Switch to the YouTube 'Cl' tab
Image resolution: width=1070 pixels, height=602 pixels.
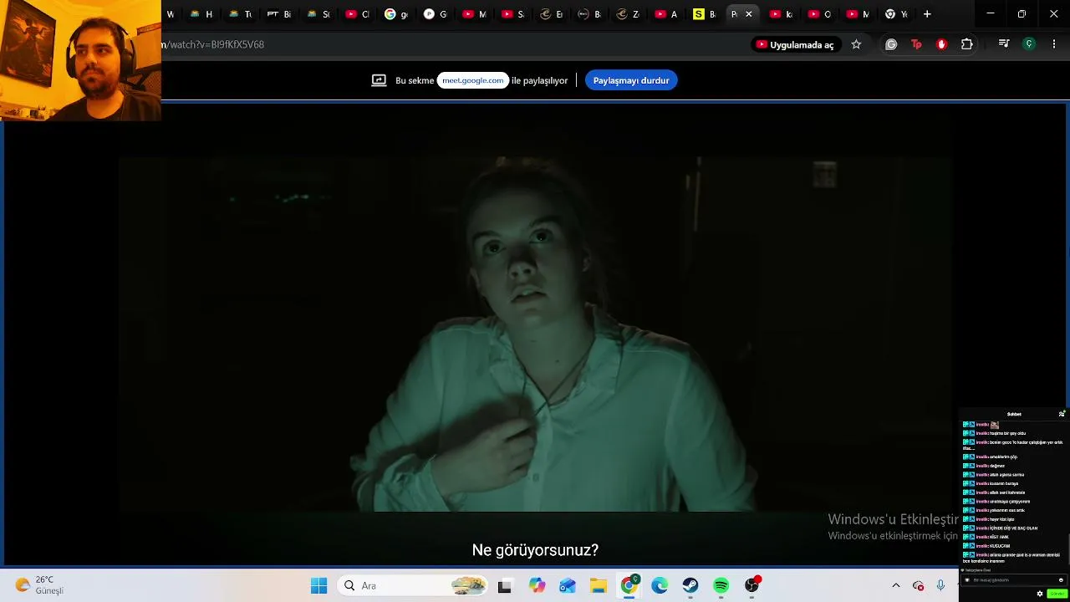(358, 14)
